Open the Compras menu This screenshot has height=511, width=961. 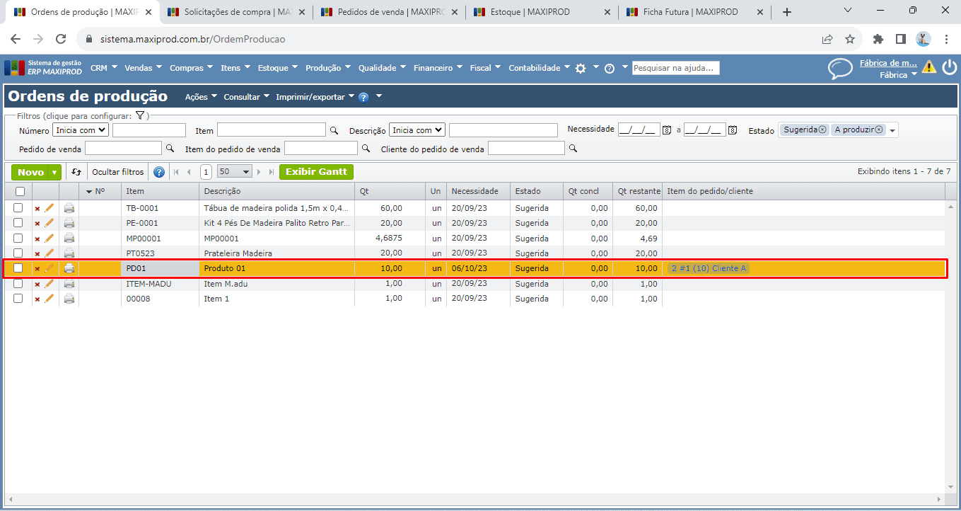[x=191, y=68]
